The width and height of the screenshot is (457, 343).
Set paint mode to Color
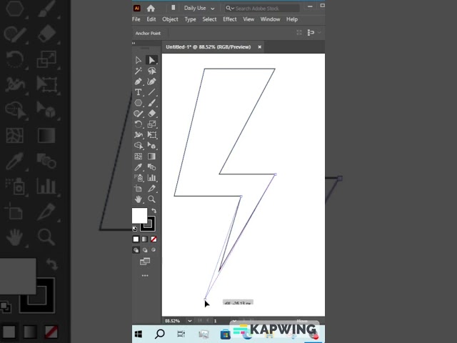click(x=136, y=239)
